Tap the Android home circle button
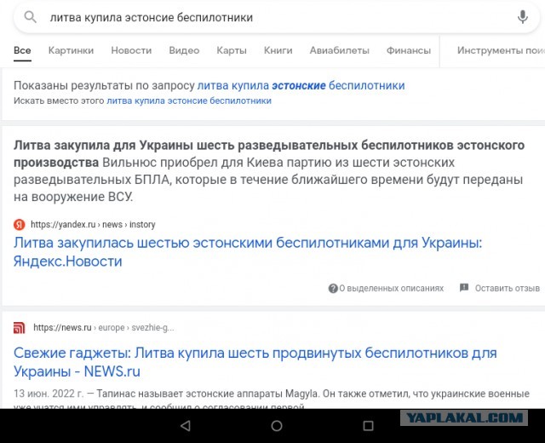The image size is (545, 443). coord(277,426)
